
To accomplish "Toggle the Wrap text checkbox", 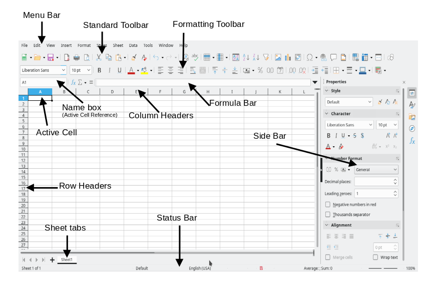I will (375, 257).
